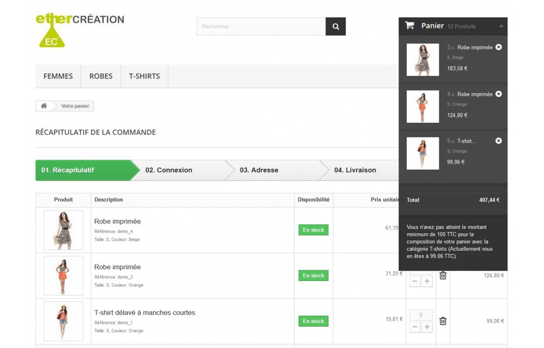
Task: Decrease quantity of Robe imprimée demo_3
Action: tap(415, 282)
